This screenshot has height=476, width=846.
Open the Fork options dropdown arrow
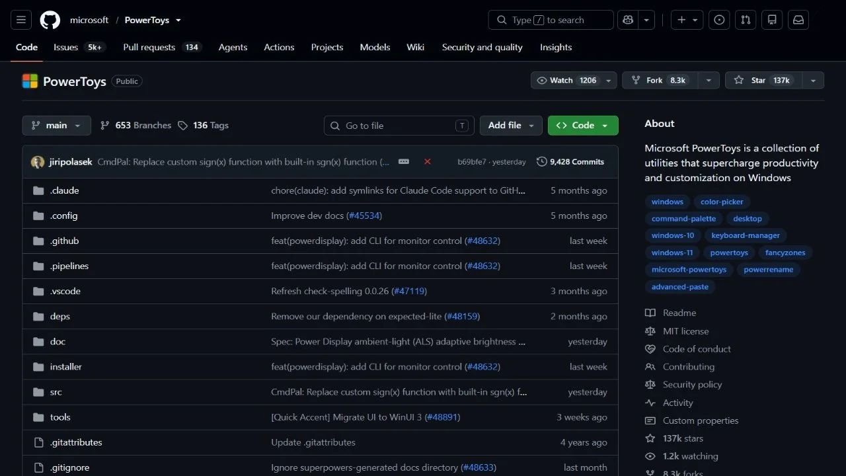pyautogui.click(x=709, y=80)
